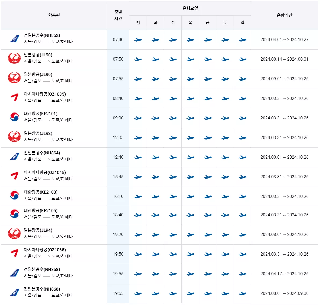
Task: Click the ANA logo beside NH864
Action: click(x=14, y=156)
